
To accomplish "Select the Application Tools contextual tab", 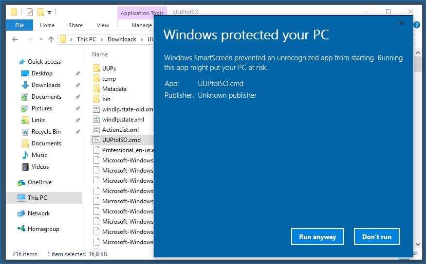I will [x=142, y=13].
